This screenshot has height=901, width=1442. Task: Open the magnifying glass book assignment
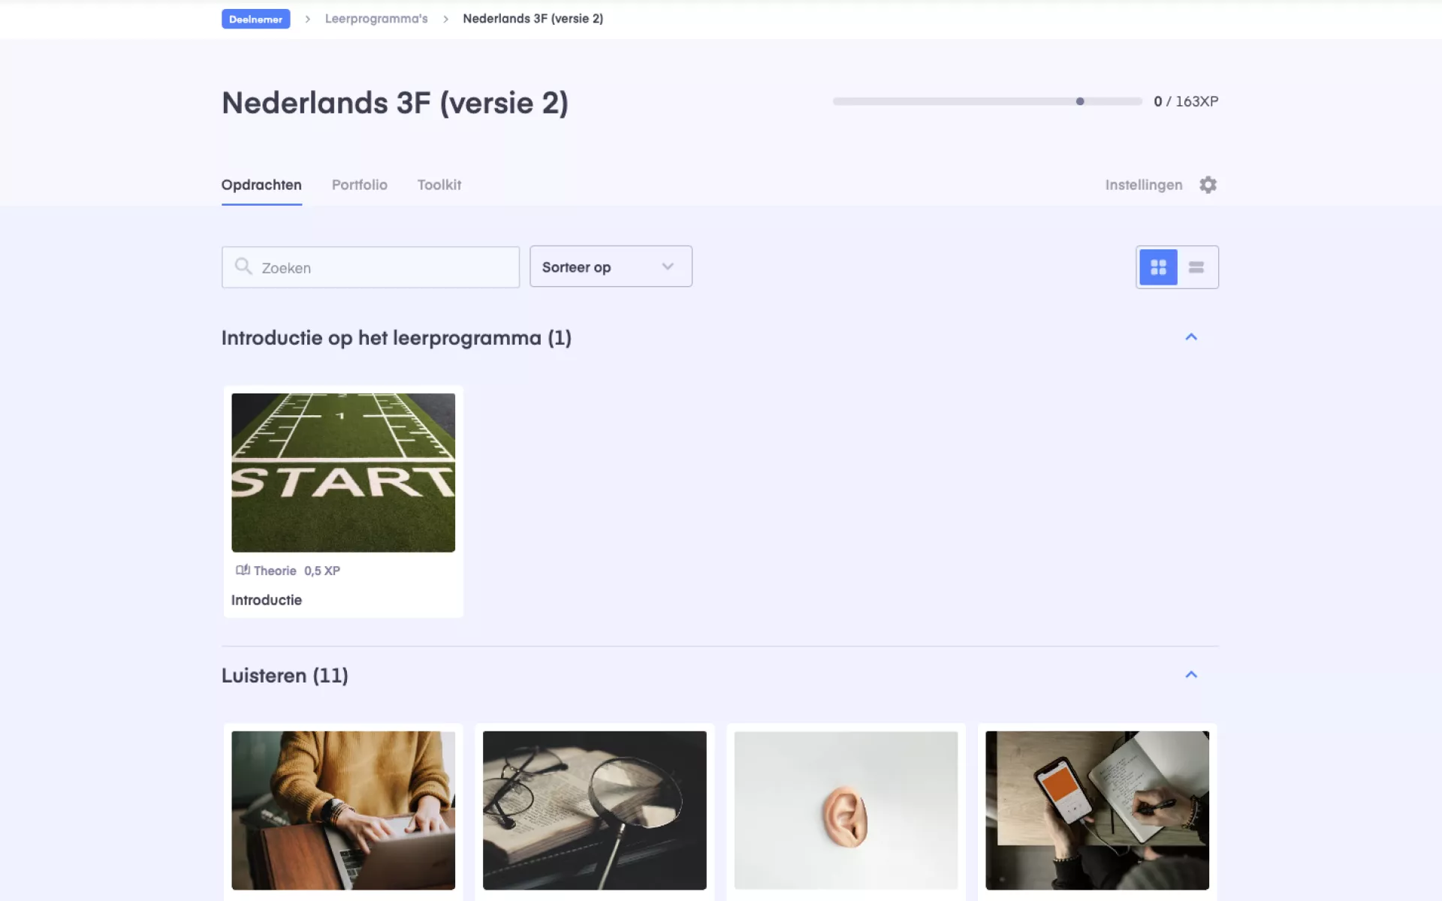[x=594, y=810]
